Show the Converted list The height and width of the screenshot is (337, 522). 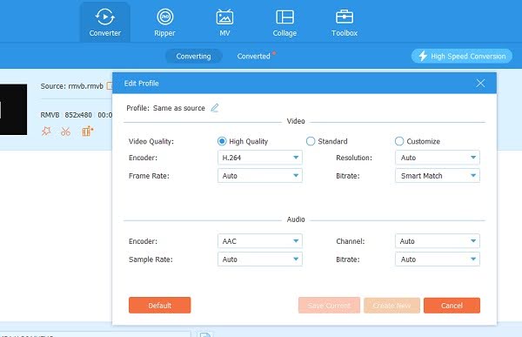[x=254, y=56]
